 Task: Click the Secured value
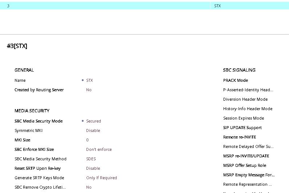tap(94, 121)
